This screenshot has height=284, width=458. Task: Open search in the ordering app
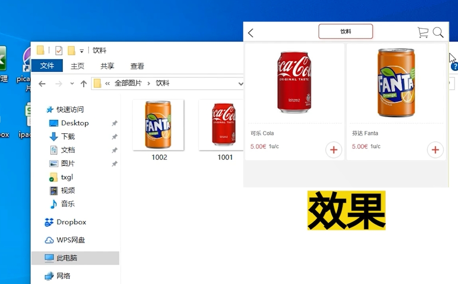(x=438, y=33)
